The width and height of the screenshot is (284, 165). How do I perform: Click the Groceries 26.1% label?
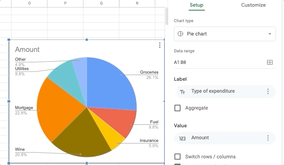point(149,75)
